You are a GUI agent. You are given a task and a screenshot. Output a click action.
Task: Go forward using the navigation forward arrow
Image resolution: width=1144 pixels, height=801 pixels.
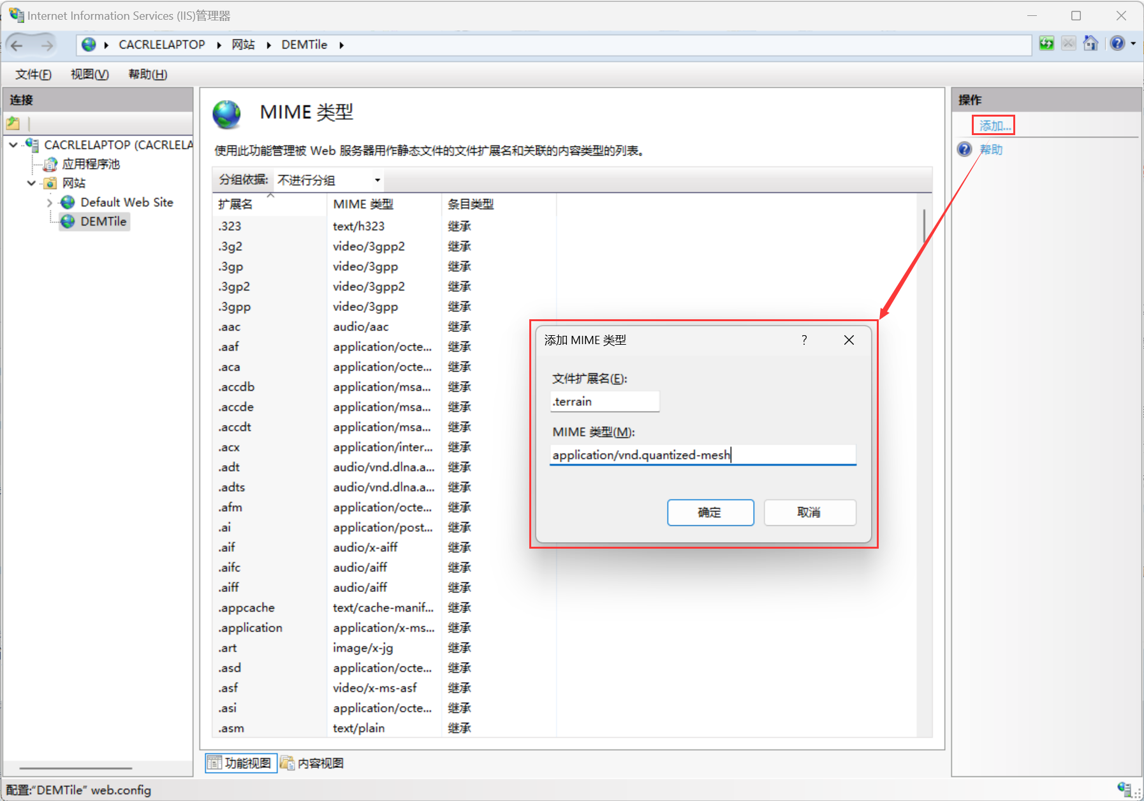(47, 45)
